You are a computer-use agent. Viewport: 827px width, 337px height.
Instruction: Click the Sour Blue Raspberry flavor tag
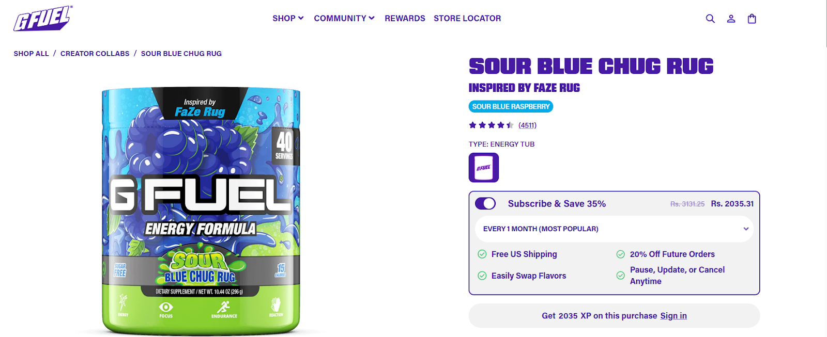click(x=511, y=106)
